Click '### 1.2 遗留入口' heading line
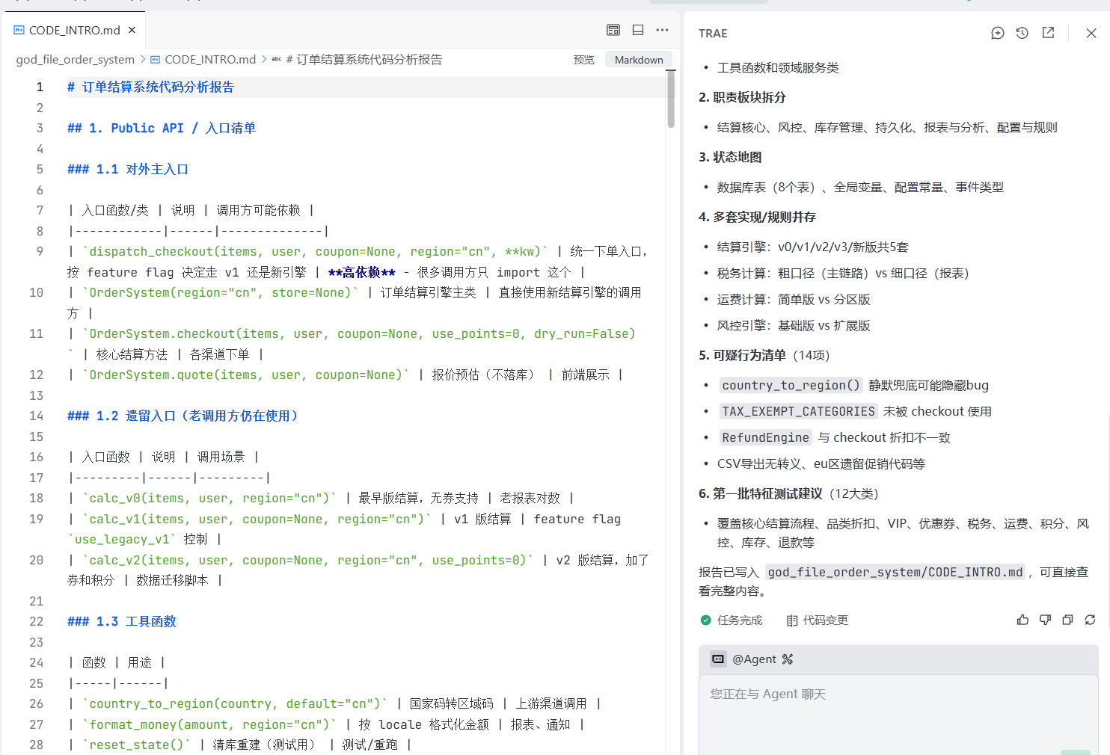This screenshot has width=1110, height=755. pyautogui.click(x=184, y=416)
